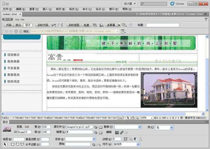
Task: Click the sharpen triangle icon
Action: click(x=140, y=139)
